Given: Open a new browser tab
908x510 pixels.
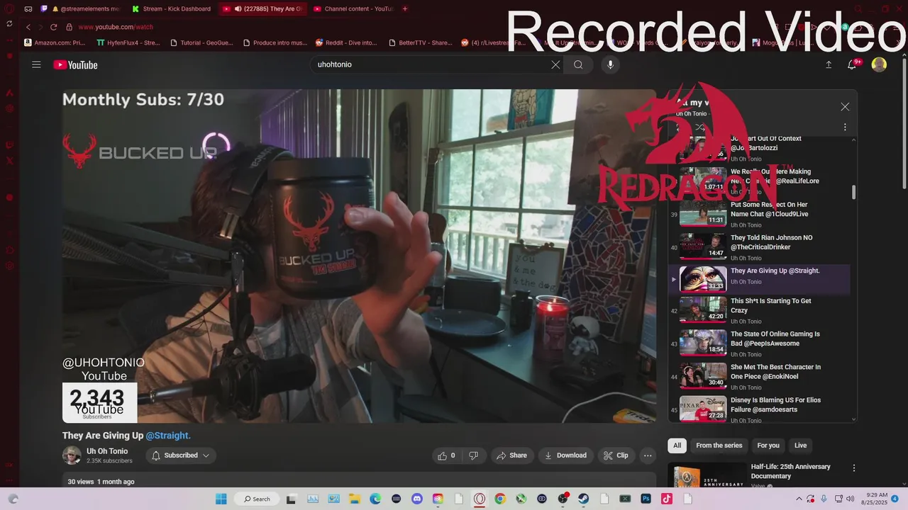Looking at the screenshot, I should tap(405, 8).
